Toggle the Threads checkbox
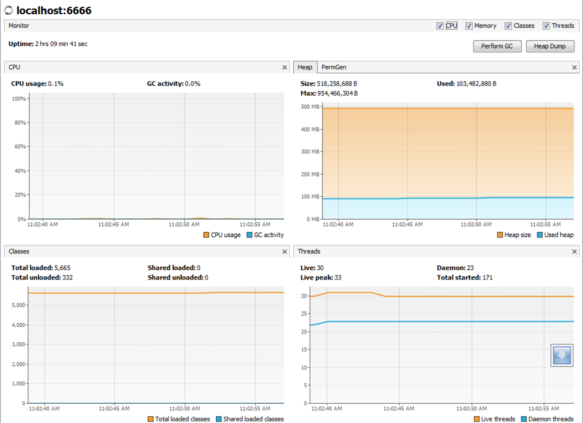Viewport: 583px width, 423px height. coord(547,26)
